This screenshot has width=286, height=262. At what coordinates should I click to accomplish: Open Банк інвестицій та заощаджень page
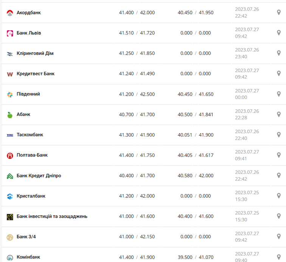[x=52, y=216]
